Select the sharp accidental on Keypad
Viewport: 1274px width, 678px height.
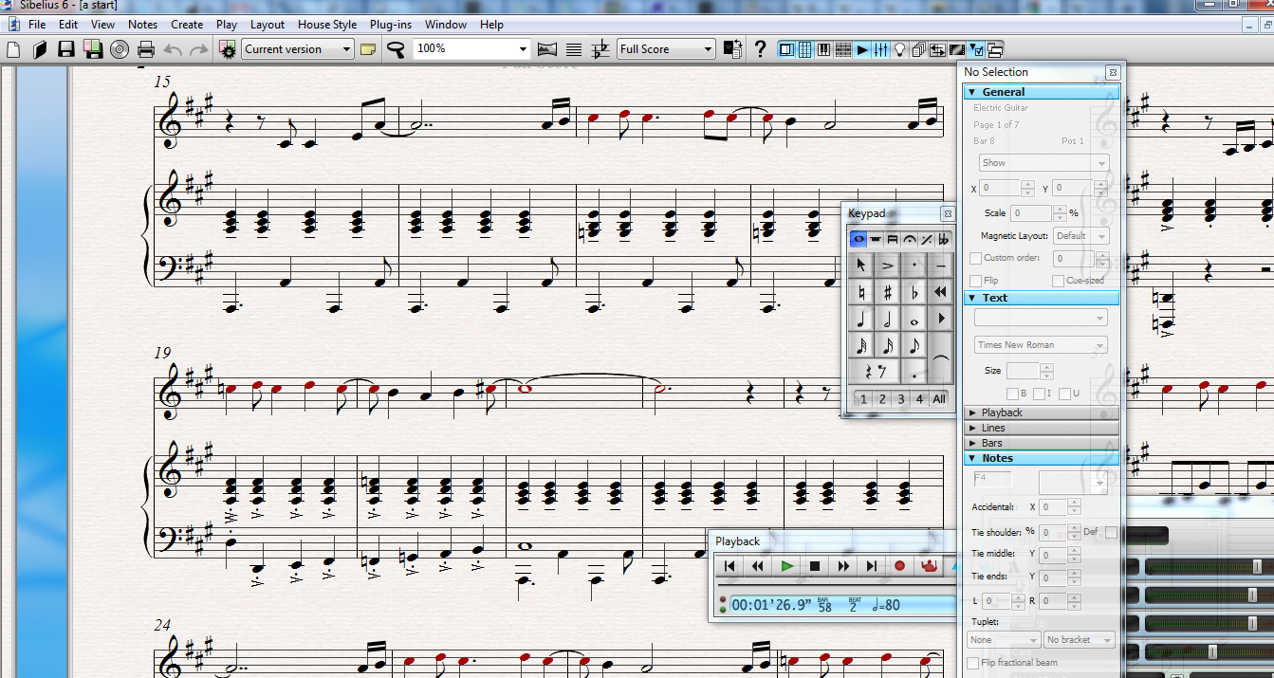point(888,292)
